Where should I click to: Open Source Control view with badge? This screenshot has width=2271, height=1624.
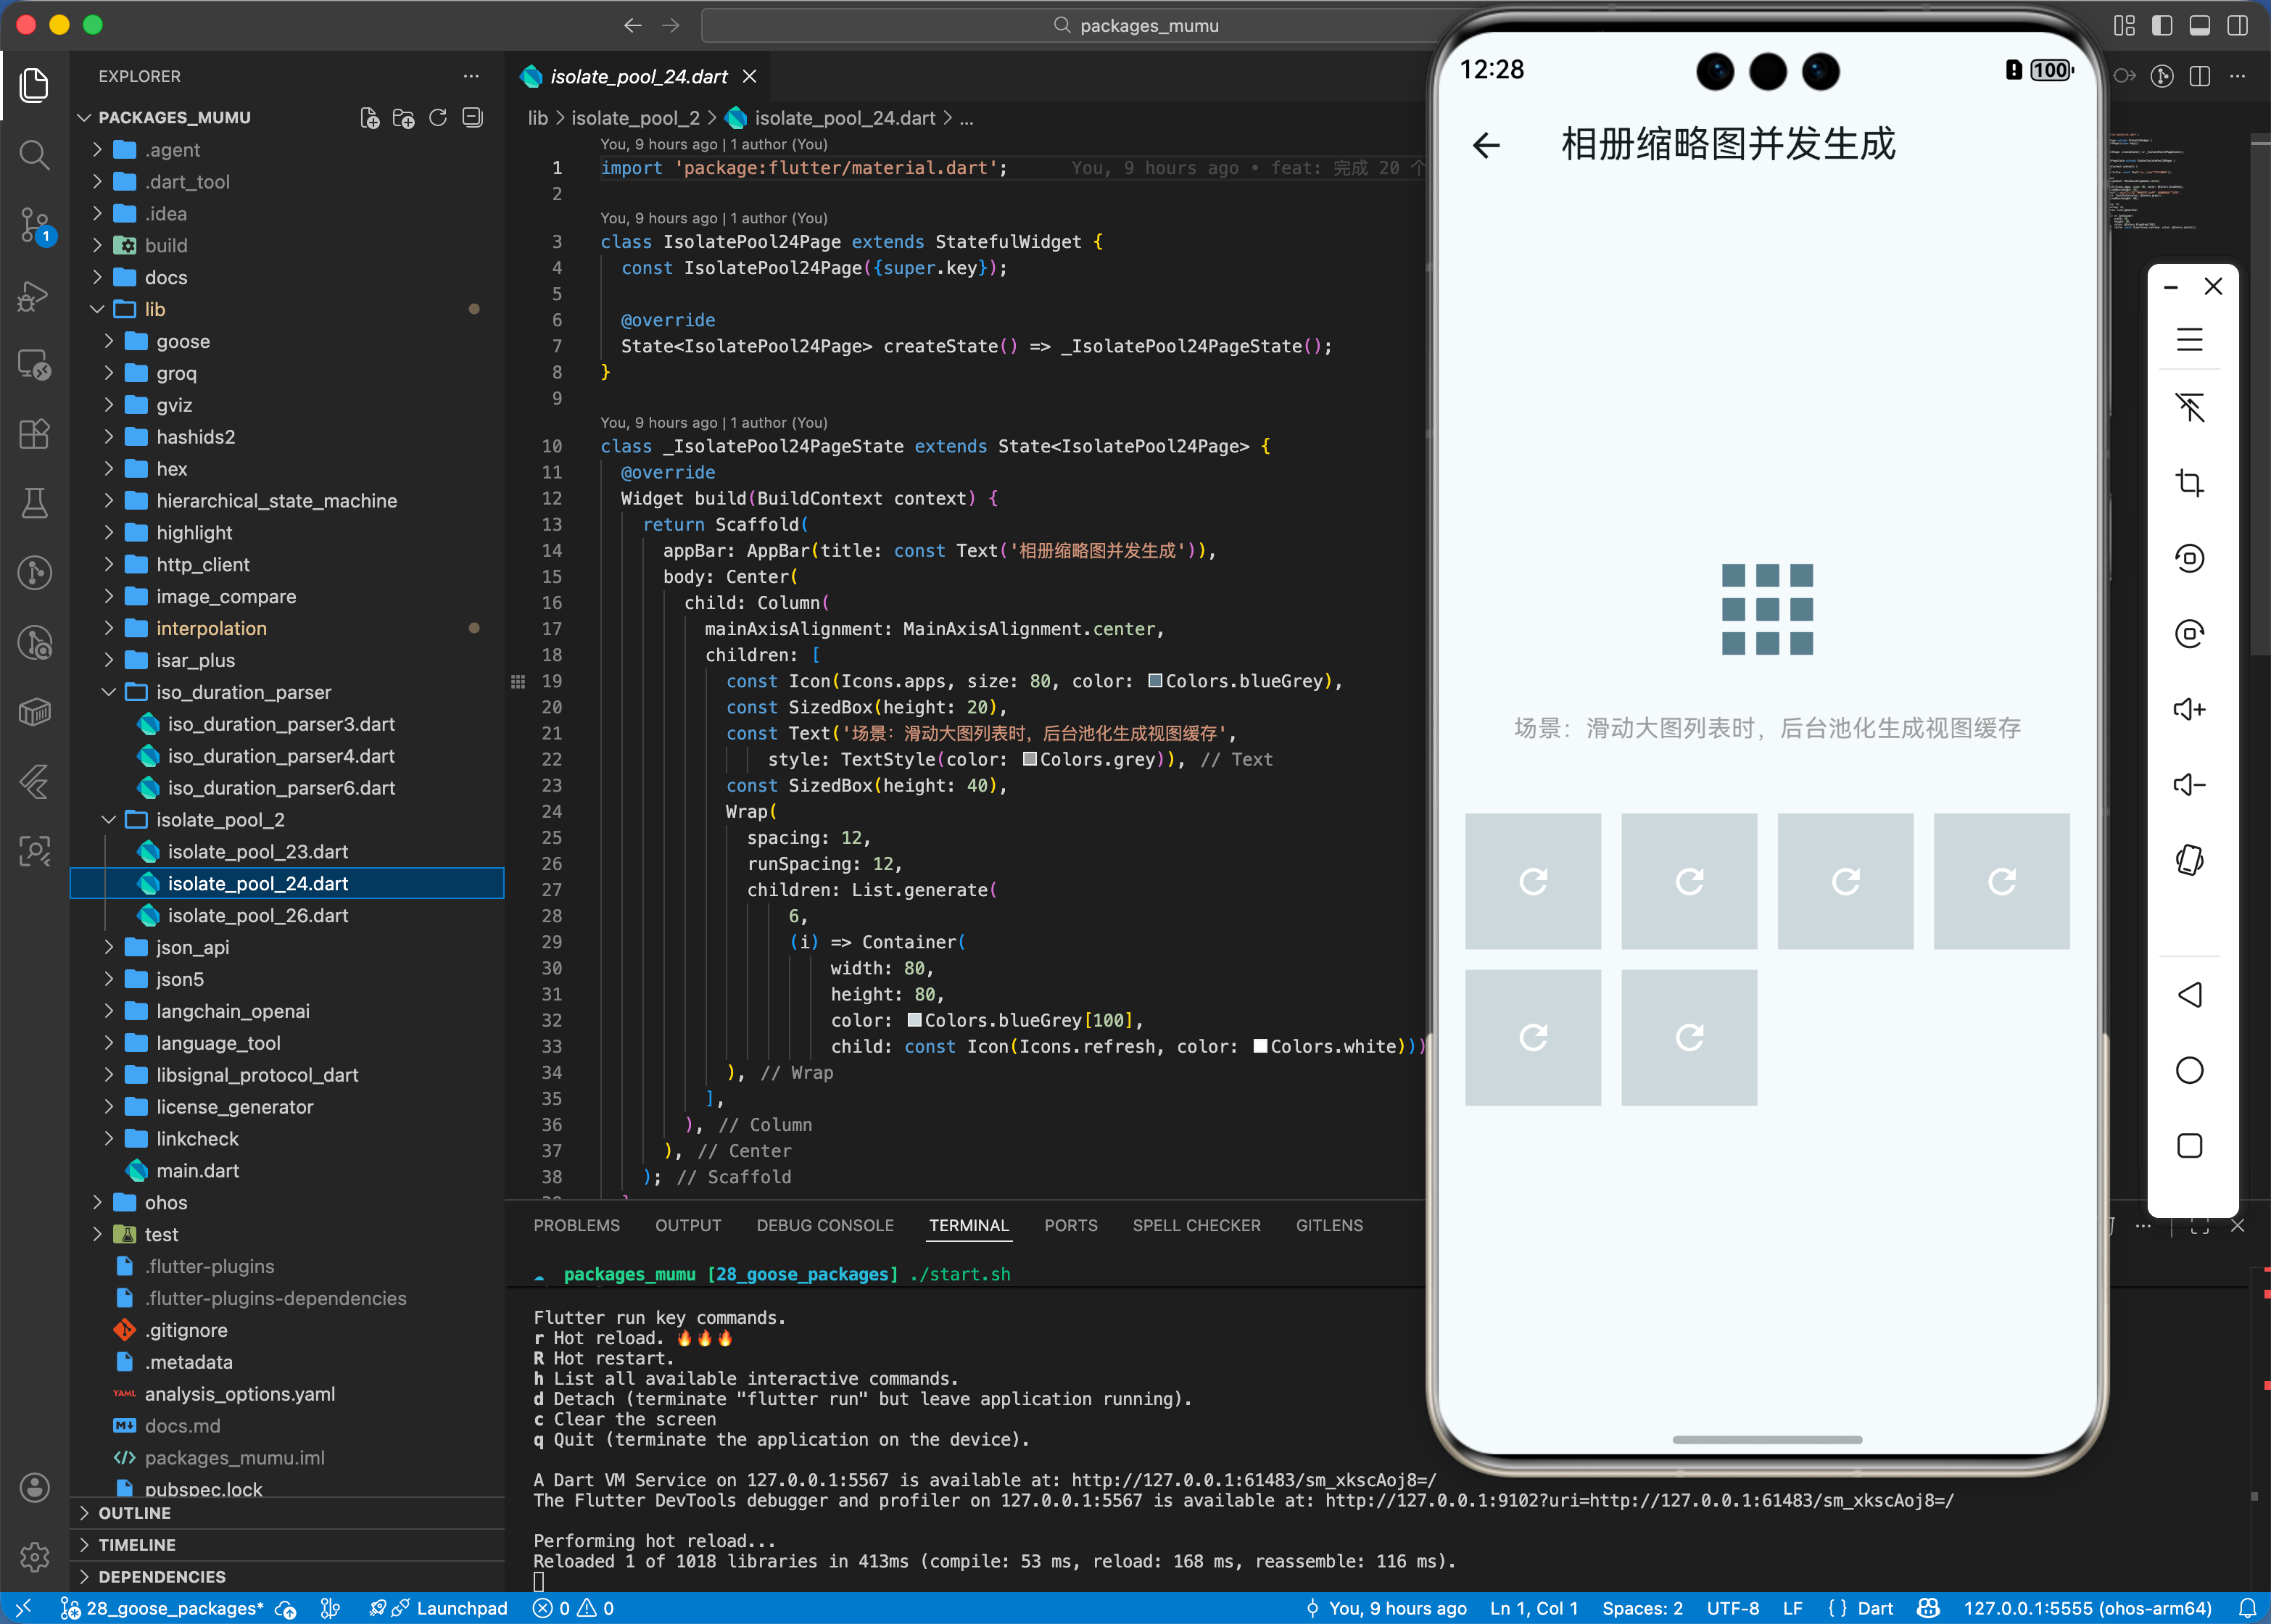34,225
